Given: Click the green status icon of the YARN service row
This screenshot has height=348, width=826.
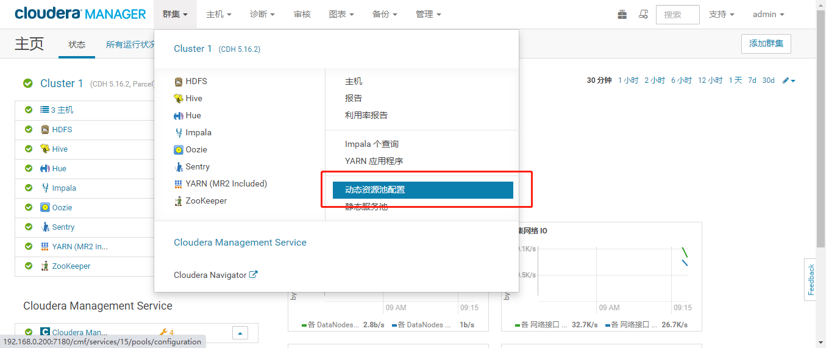Looking at the screenshot, I should pos(28,246).
